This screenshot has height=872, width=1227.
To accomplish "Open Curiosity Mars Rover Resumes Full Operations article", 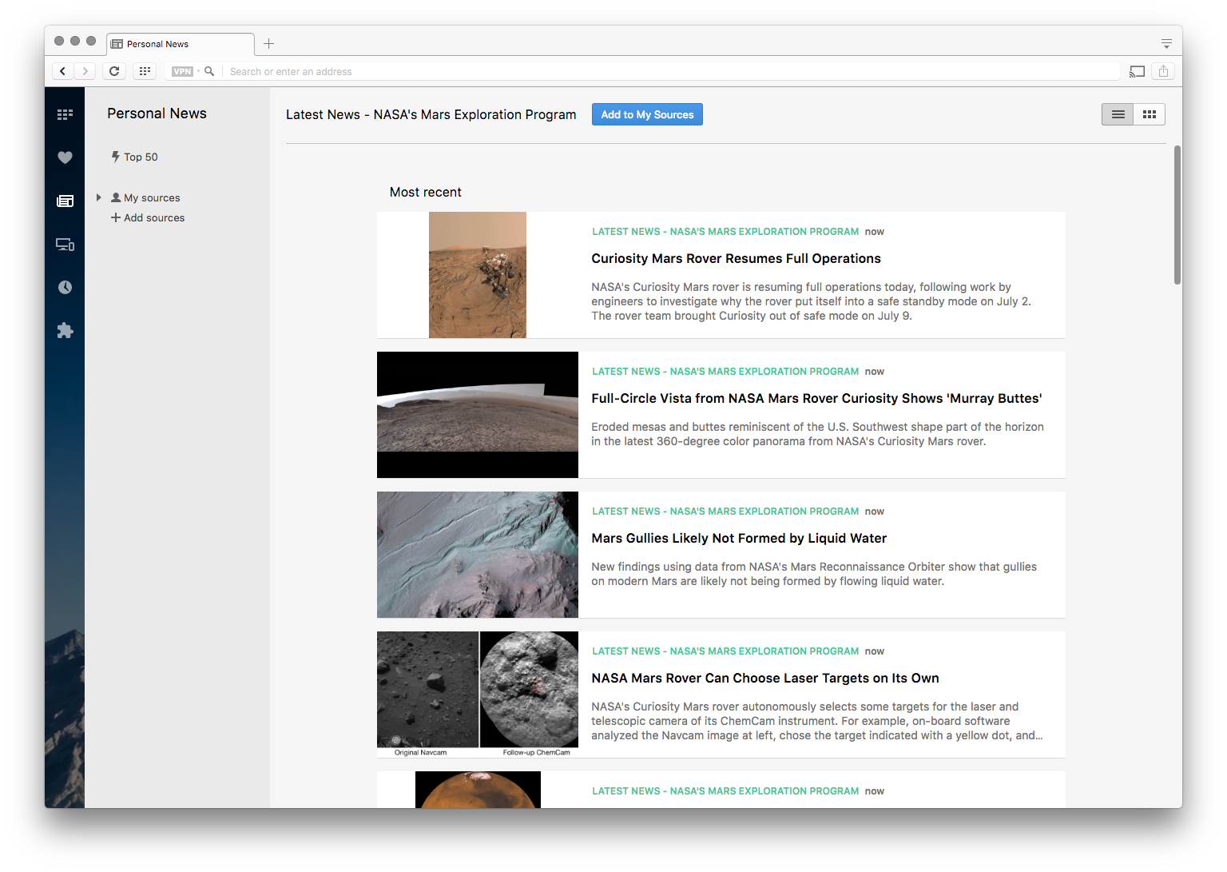I will pyautogui.click(x=736, y=258).
